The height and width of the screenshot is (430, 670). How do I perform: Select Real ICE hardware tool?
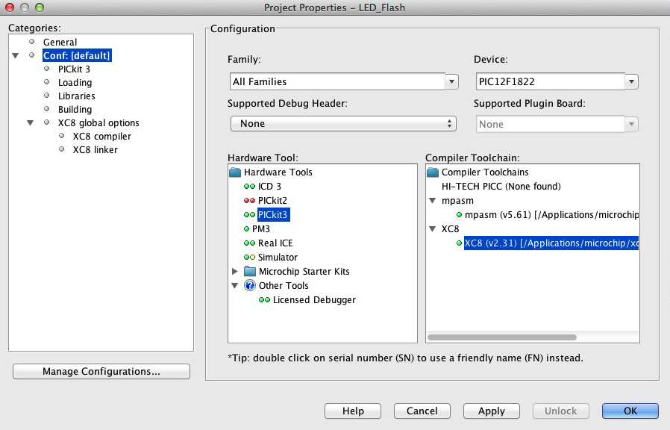coord(275,243)
